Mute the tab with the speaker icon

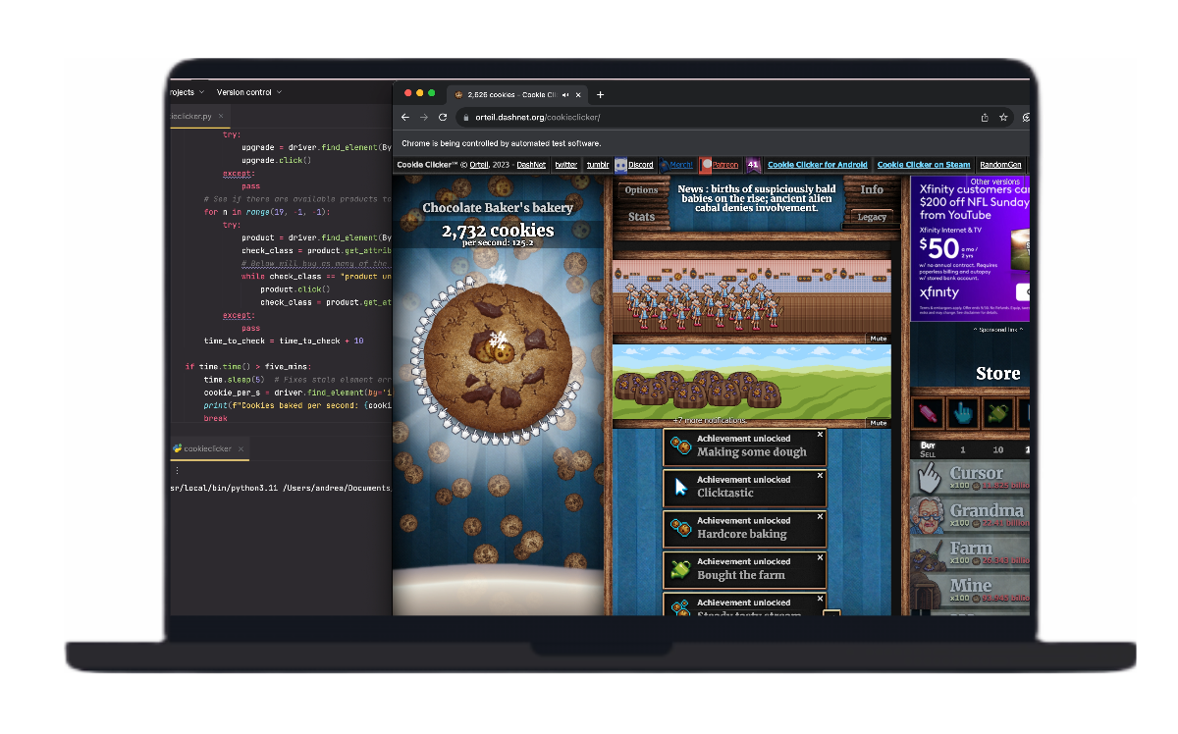click(x=565, y=95)
